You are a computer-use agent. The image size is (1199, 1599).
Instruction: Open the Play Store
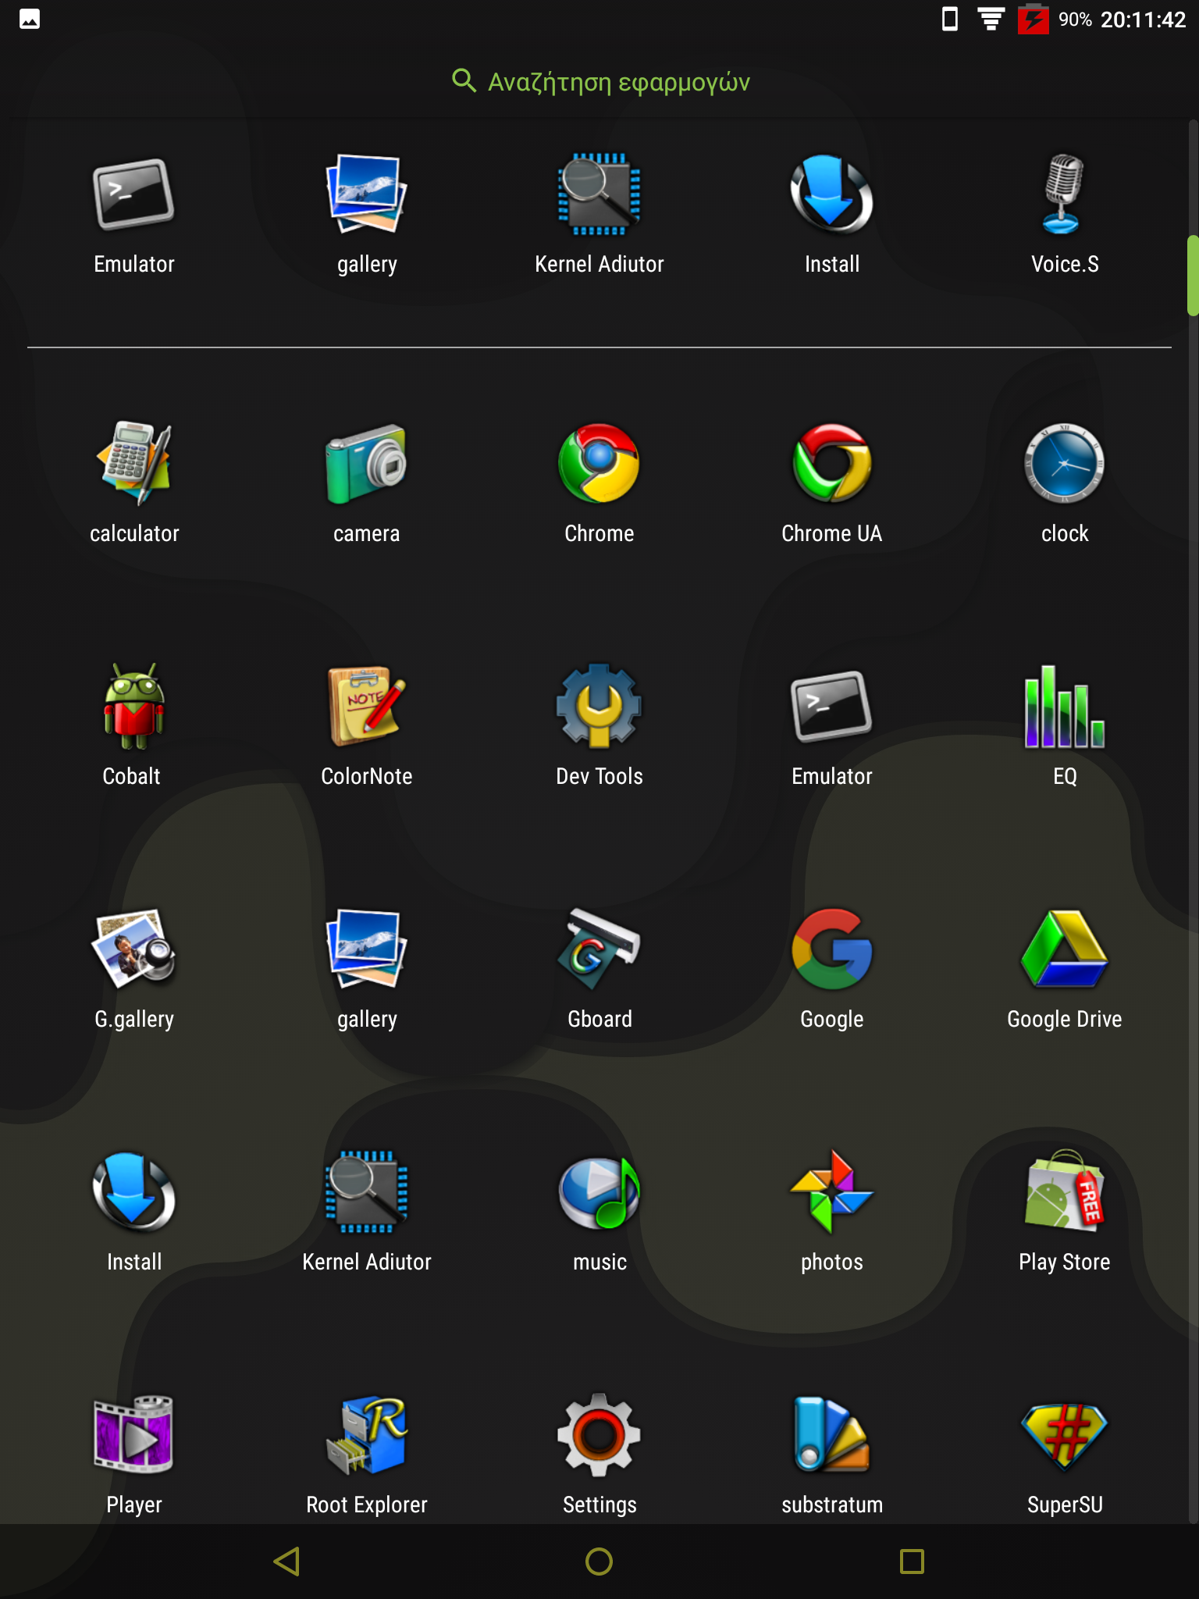coord(1065,1211)
